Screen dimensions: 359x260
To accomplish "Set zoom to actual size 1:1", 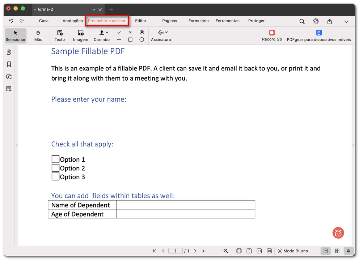I will [x=269, y=251].
